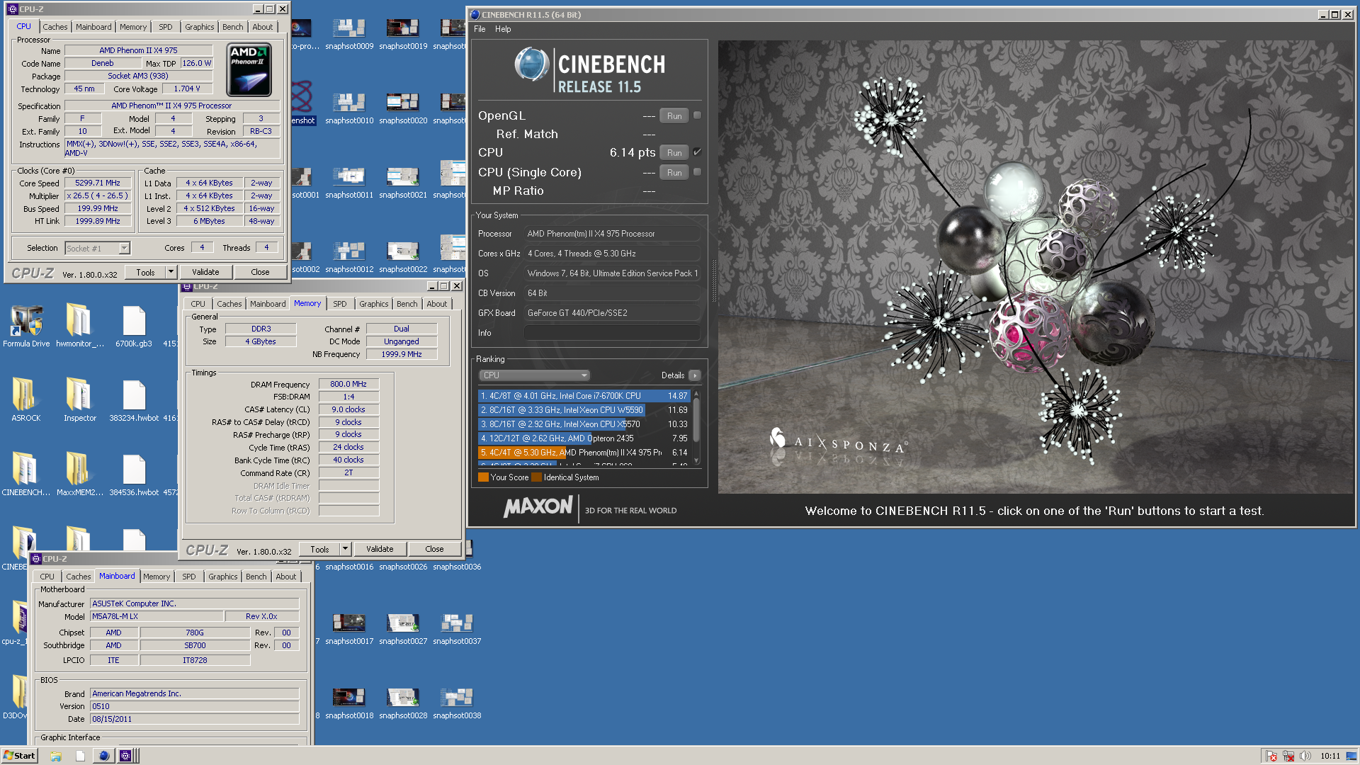Run the OpenGL benchmark

[x=674, y=115]
